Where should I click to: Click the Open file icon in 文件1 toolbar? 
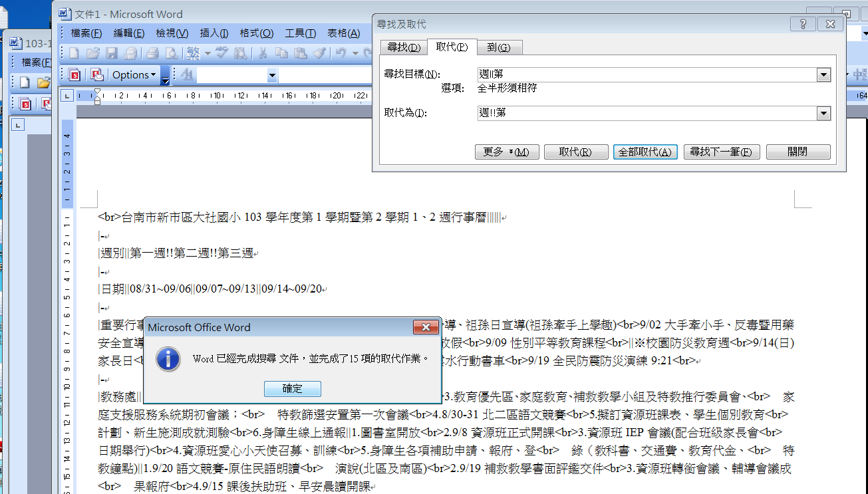pyautogui.click(x=93, y=53)
